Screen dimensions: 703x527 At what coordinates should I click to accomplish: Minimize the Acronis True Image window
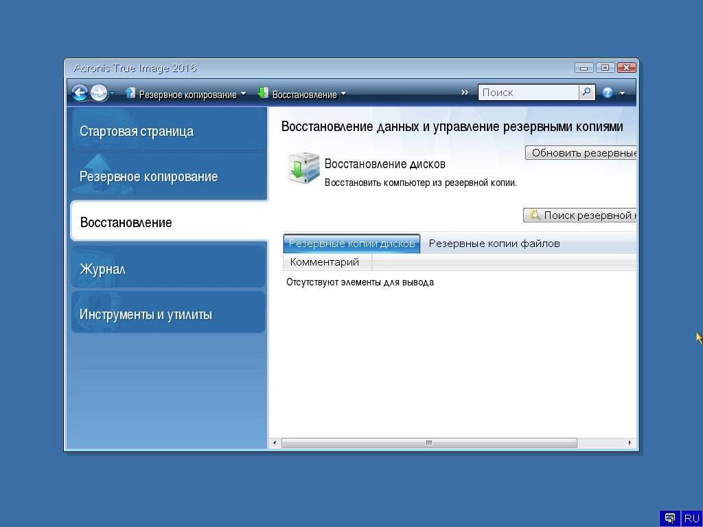coord(584,68)
